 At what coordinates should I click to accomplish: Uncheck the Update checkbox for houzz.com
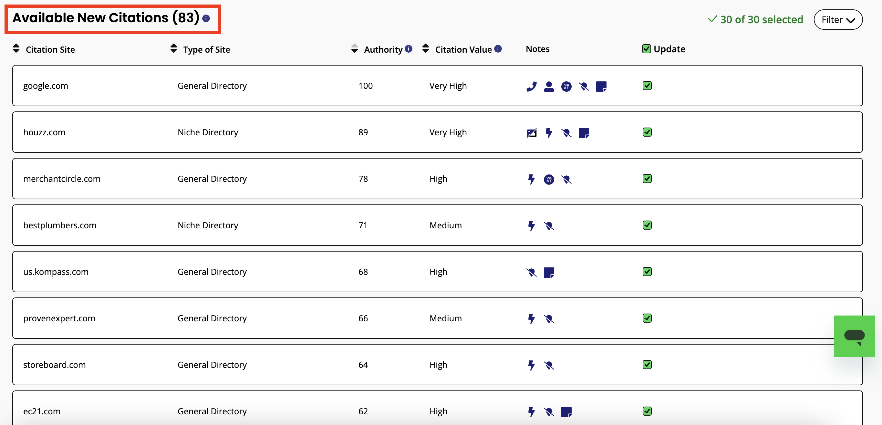[647, 132]
